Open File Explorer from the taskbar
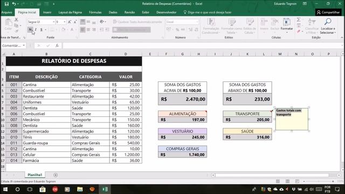Image resolution: width=345 pixels, height=194 pixels. [x=80, y=189]
